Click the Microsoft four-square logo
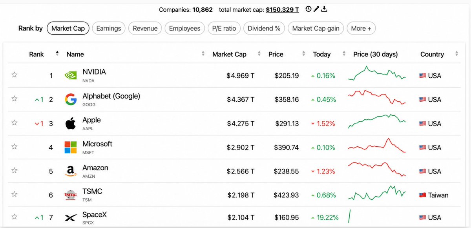This screenshot has height=228, width=471. click(71, 148)
